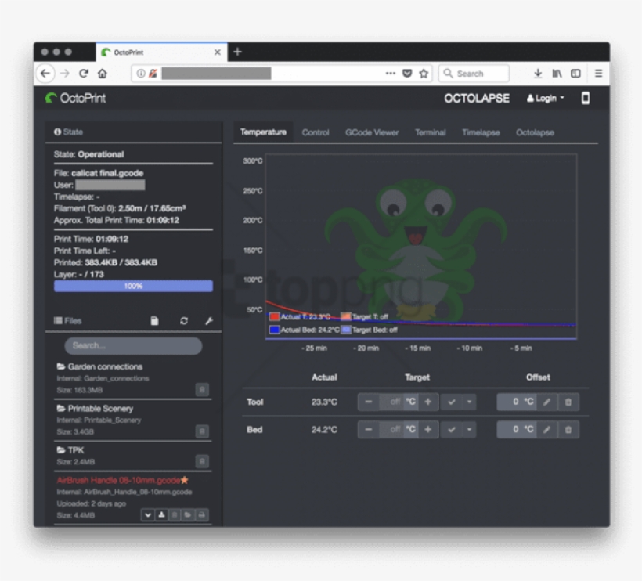This screenshot has height=581, width=642.
Task: Download the AirBrush Handle gcode file
Action: 161,514
